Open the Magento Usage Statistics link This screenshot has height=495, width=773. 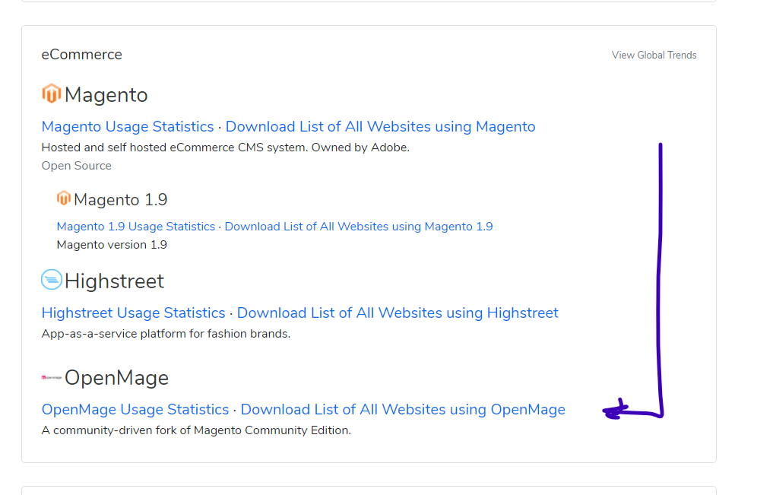(x=128, y=127)
